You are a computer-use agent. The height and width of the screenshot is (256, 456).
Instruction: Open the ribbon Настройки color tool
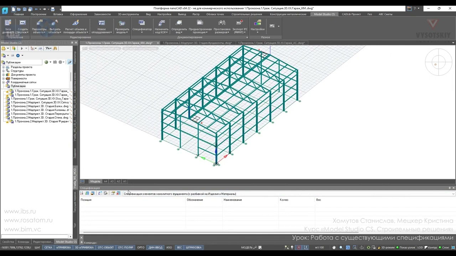click(258, 26)
